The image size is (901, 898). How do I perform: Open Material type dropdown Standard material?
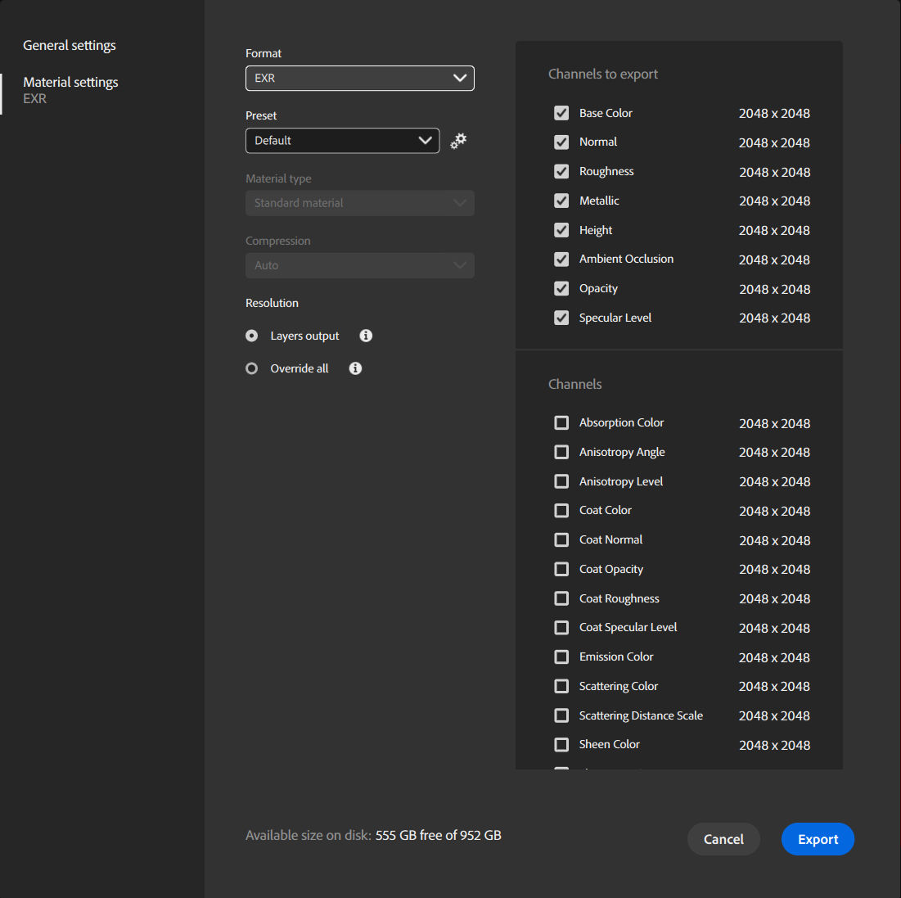pos(360,203)
